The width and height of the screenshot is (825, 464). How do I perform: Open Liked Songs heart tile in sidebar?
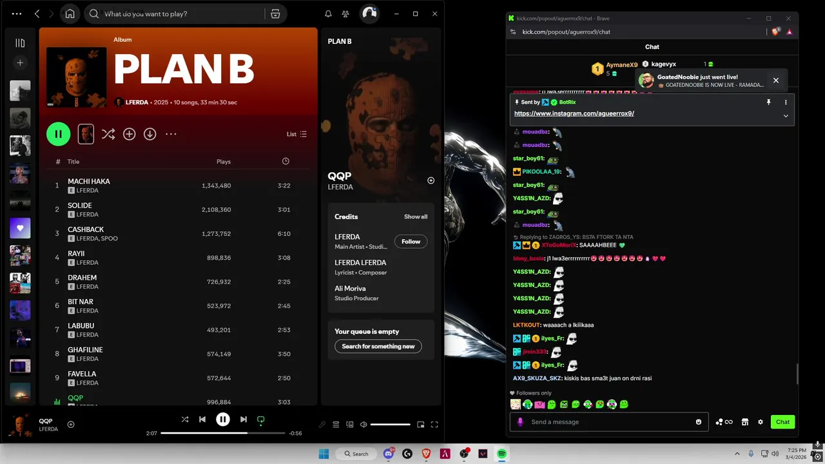pos(20,228)
